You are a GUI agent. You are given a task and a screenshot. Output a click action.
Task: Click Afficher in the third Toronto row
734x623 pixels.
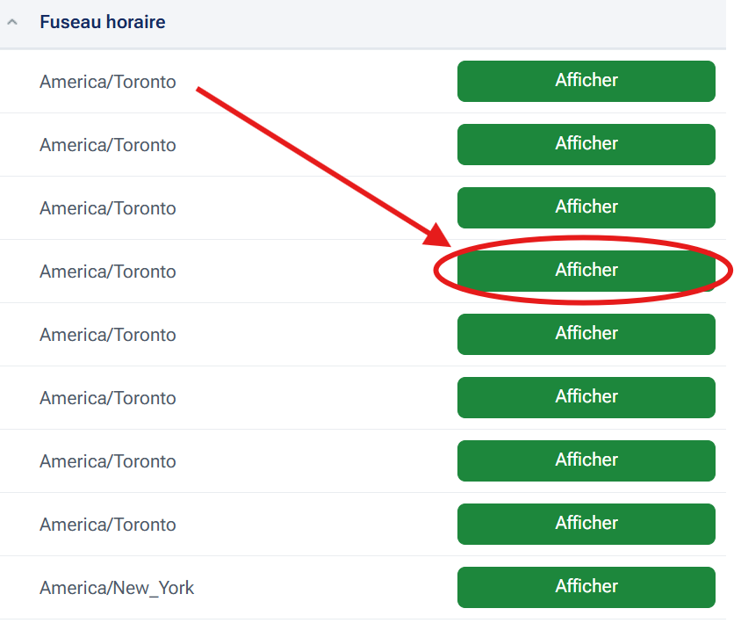586,207
